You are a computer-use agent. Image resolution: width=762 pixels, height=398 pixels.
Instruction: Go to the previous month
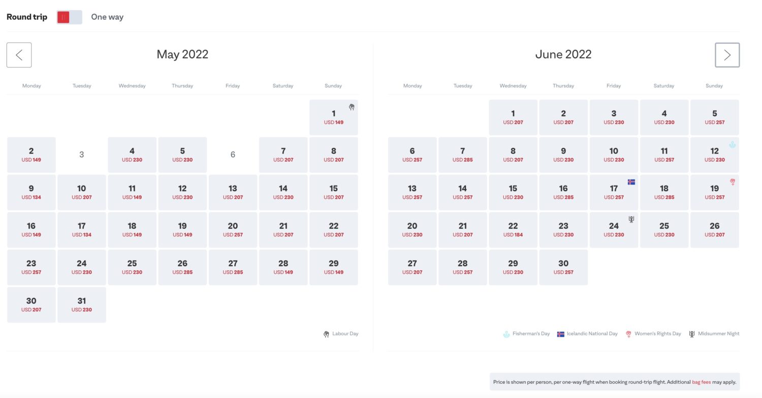[x=19, y=55]
